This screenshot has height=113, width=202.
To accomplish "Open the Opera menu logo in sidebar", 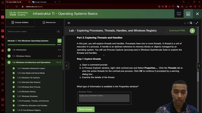I will 3,3.
